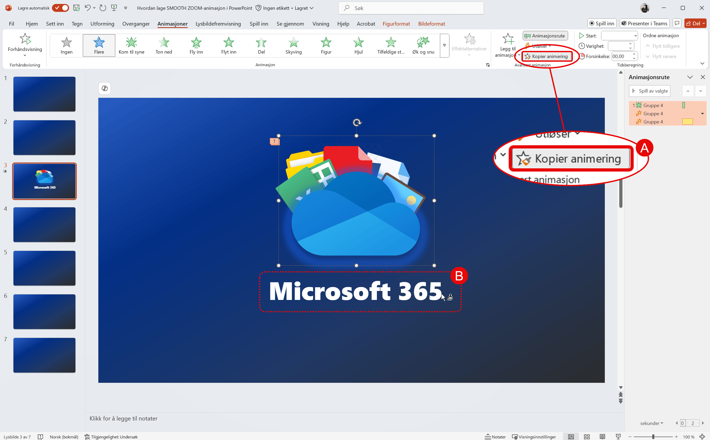710x440 pixels.
Task: Apply the Hjul animation effect
Action: [x=358, y=45]
